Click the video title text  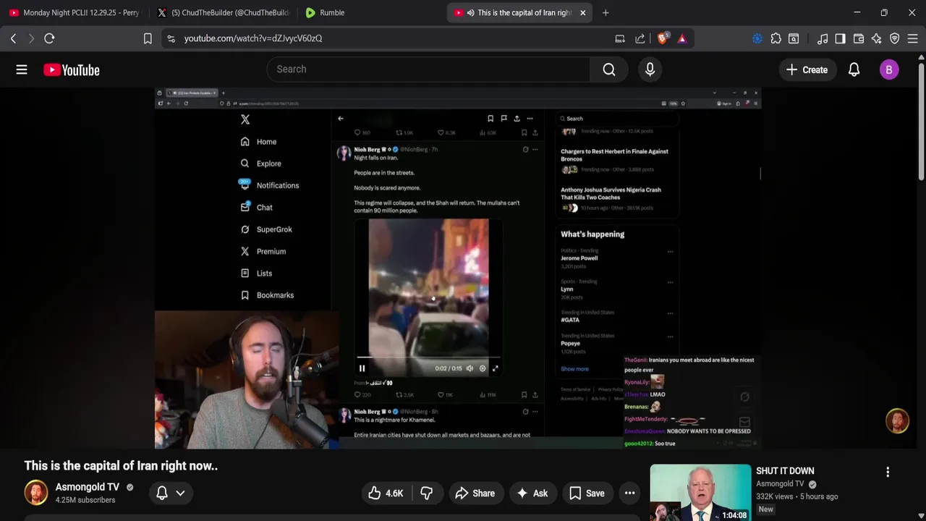[x=121, y=466]
